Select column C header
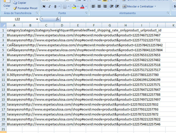The width and height of the screenshot is (176, 133). (x=46, y=25)
